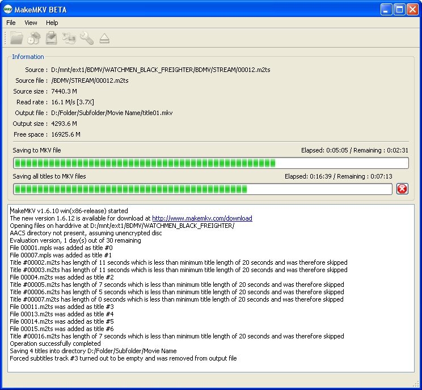
Task: Click log line 'File 00011.m2ts was added as title #3'
Action: (62, 307)
